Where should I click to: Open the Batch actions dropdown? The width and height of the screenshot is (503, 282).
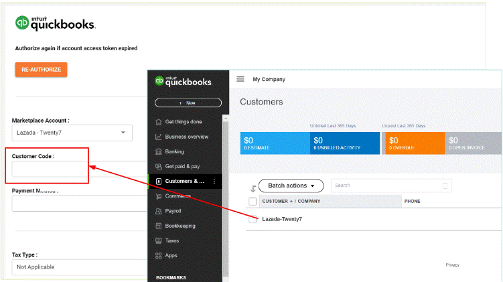pyautogui.click(x=291, y=186)
